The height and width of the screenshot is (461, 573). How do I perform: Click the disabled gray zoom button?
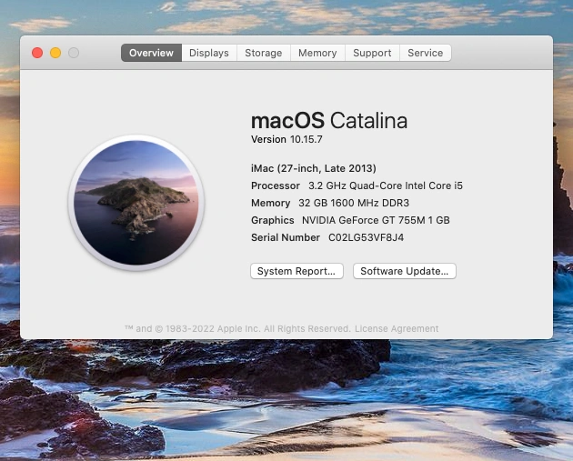click(x=74, y=53)
